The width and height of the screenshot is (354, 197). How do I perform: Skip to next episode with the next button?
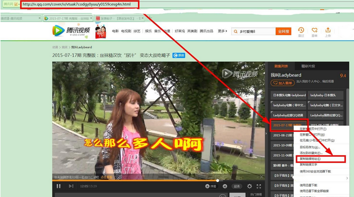[x=71, y=186]
